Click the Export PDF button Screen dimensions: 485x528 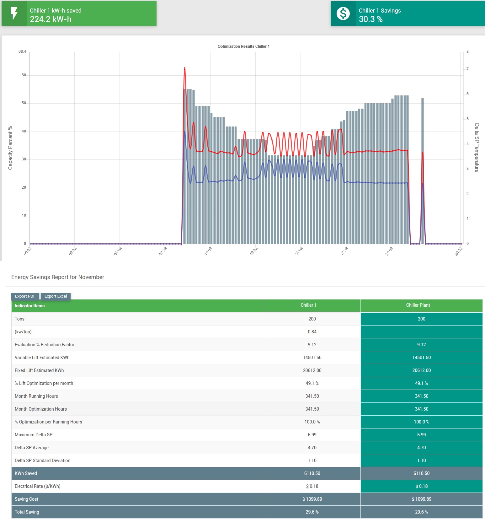[x=25, y=296]
